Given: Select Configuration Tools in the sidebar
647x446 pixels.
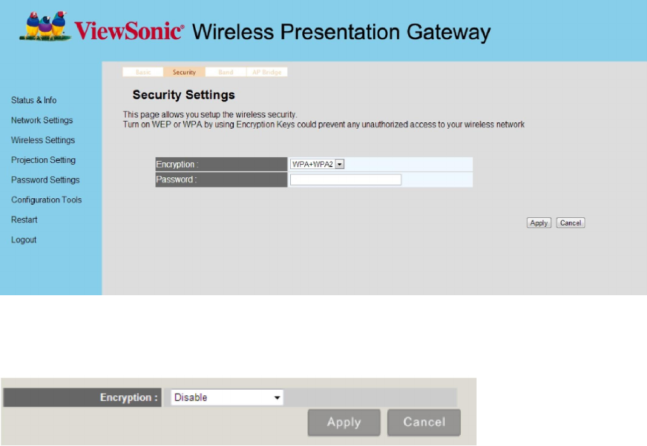Looking at the screenshot, I should coord(46,200).
